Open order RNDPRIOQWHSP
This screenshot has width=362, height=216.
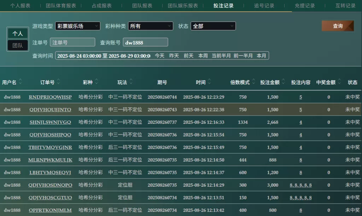[50, 97]
